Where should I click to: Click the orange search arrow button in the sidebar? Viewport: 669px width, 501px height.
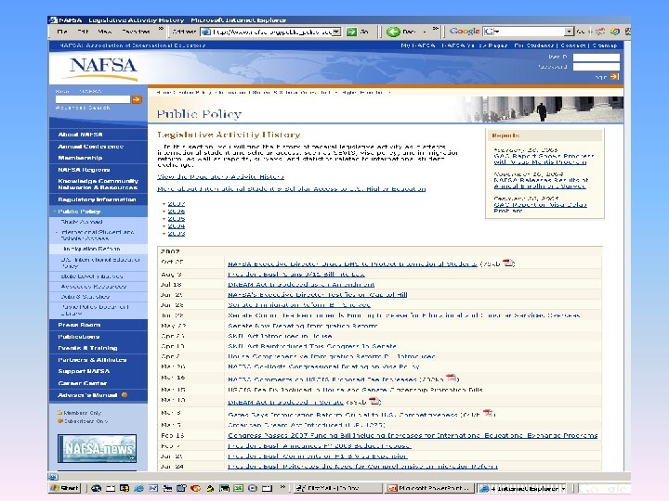click(x=137, y=99)
